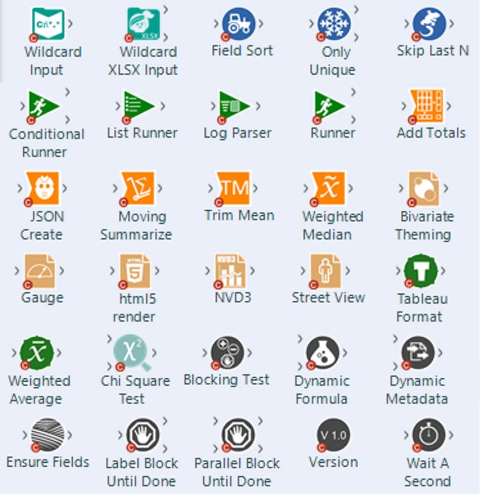Click the Moving Summarize tool icon
This screenshot has width=480, height=494.
tap(138, 188)
